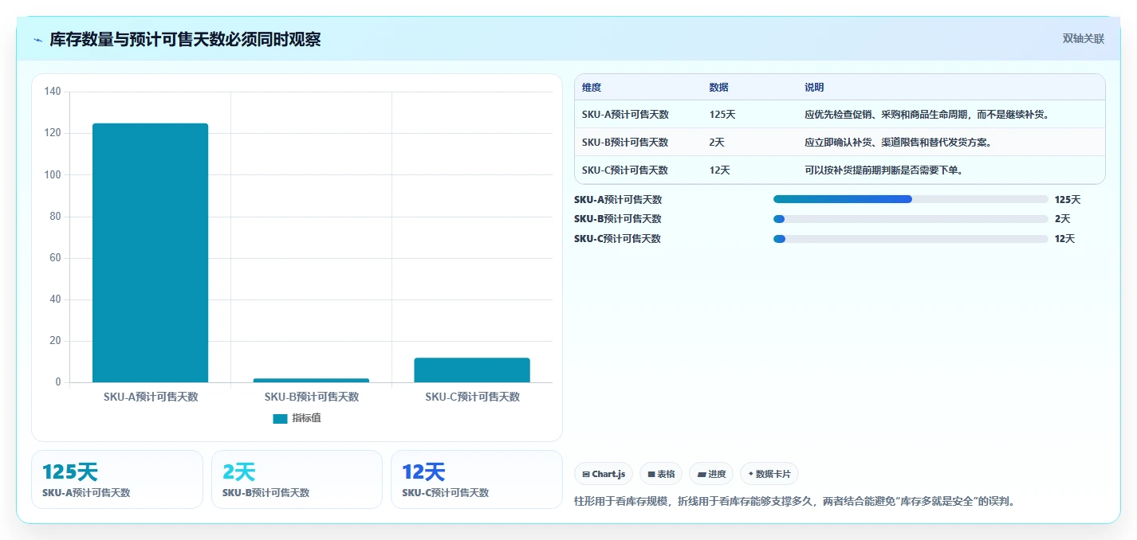
Task: Click the Chart.js tag chip
Action: [604, 474]
